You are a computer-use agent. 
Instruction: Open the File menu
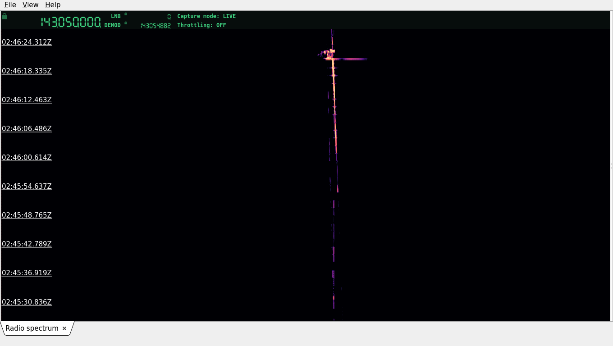10,5
